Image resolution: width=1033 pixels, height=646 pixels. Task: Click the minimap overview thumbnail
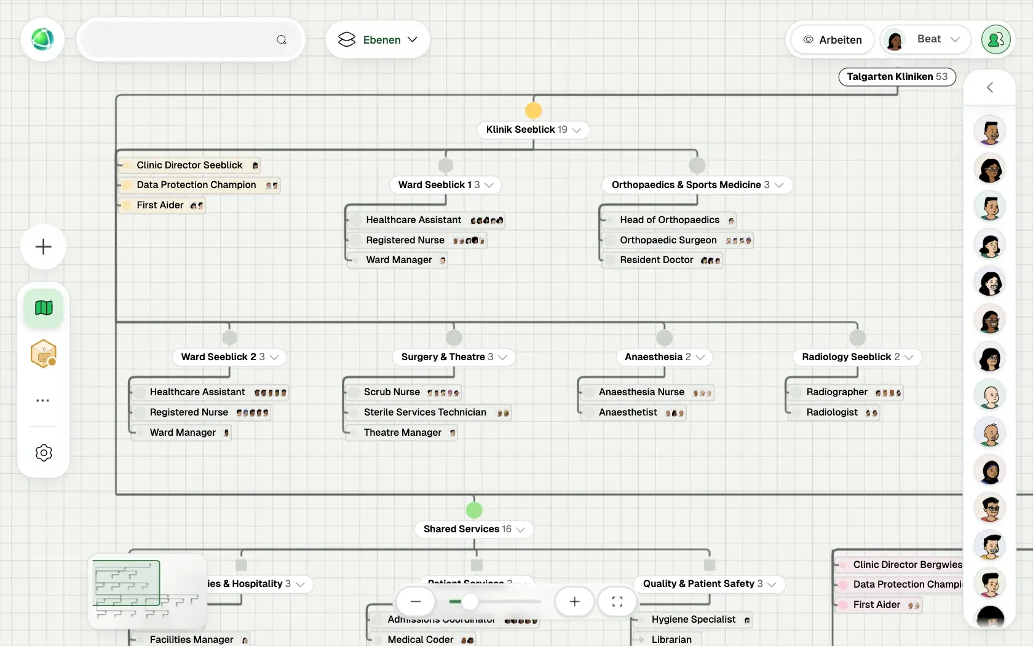coord(148,591)
